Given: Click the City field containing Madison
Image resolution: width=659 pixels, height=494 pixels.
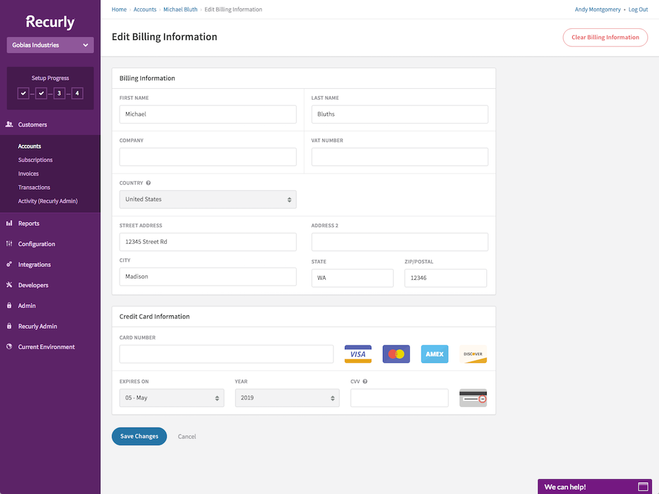Looking at the screenshot, I should (208, 277).
